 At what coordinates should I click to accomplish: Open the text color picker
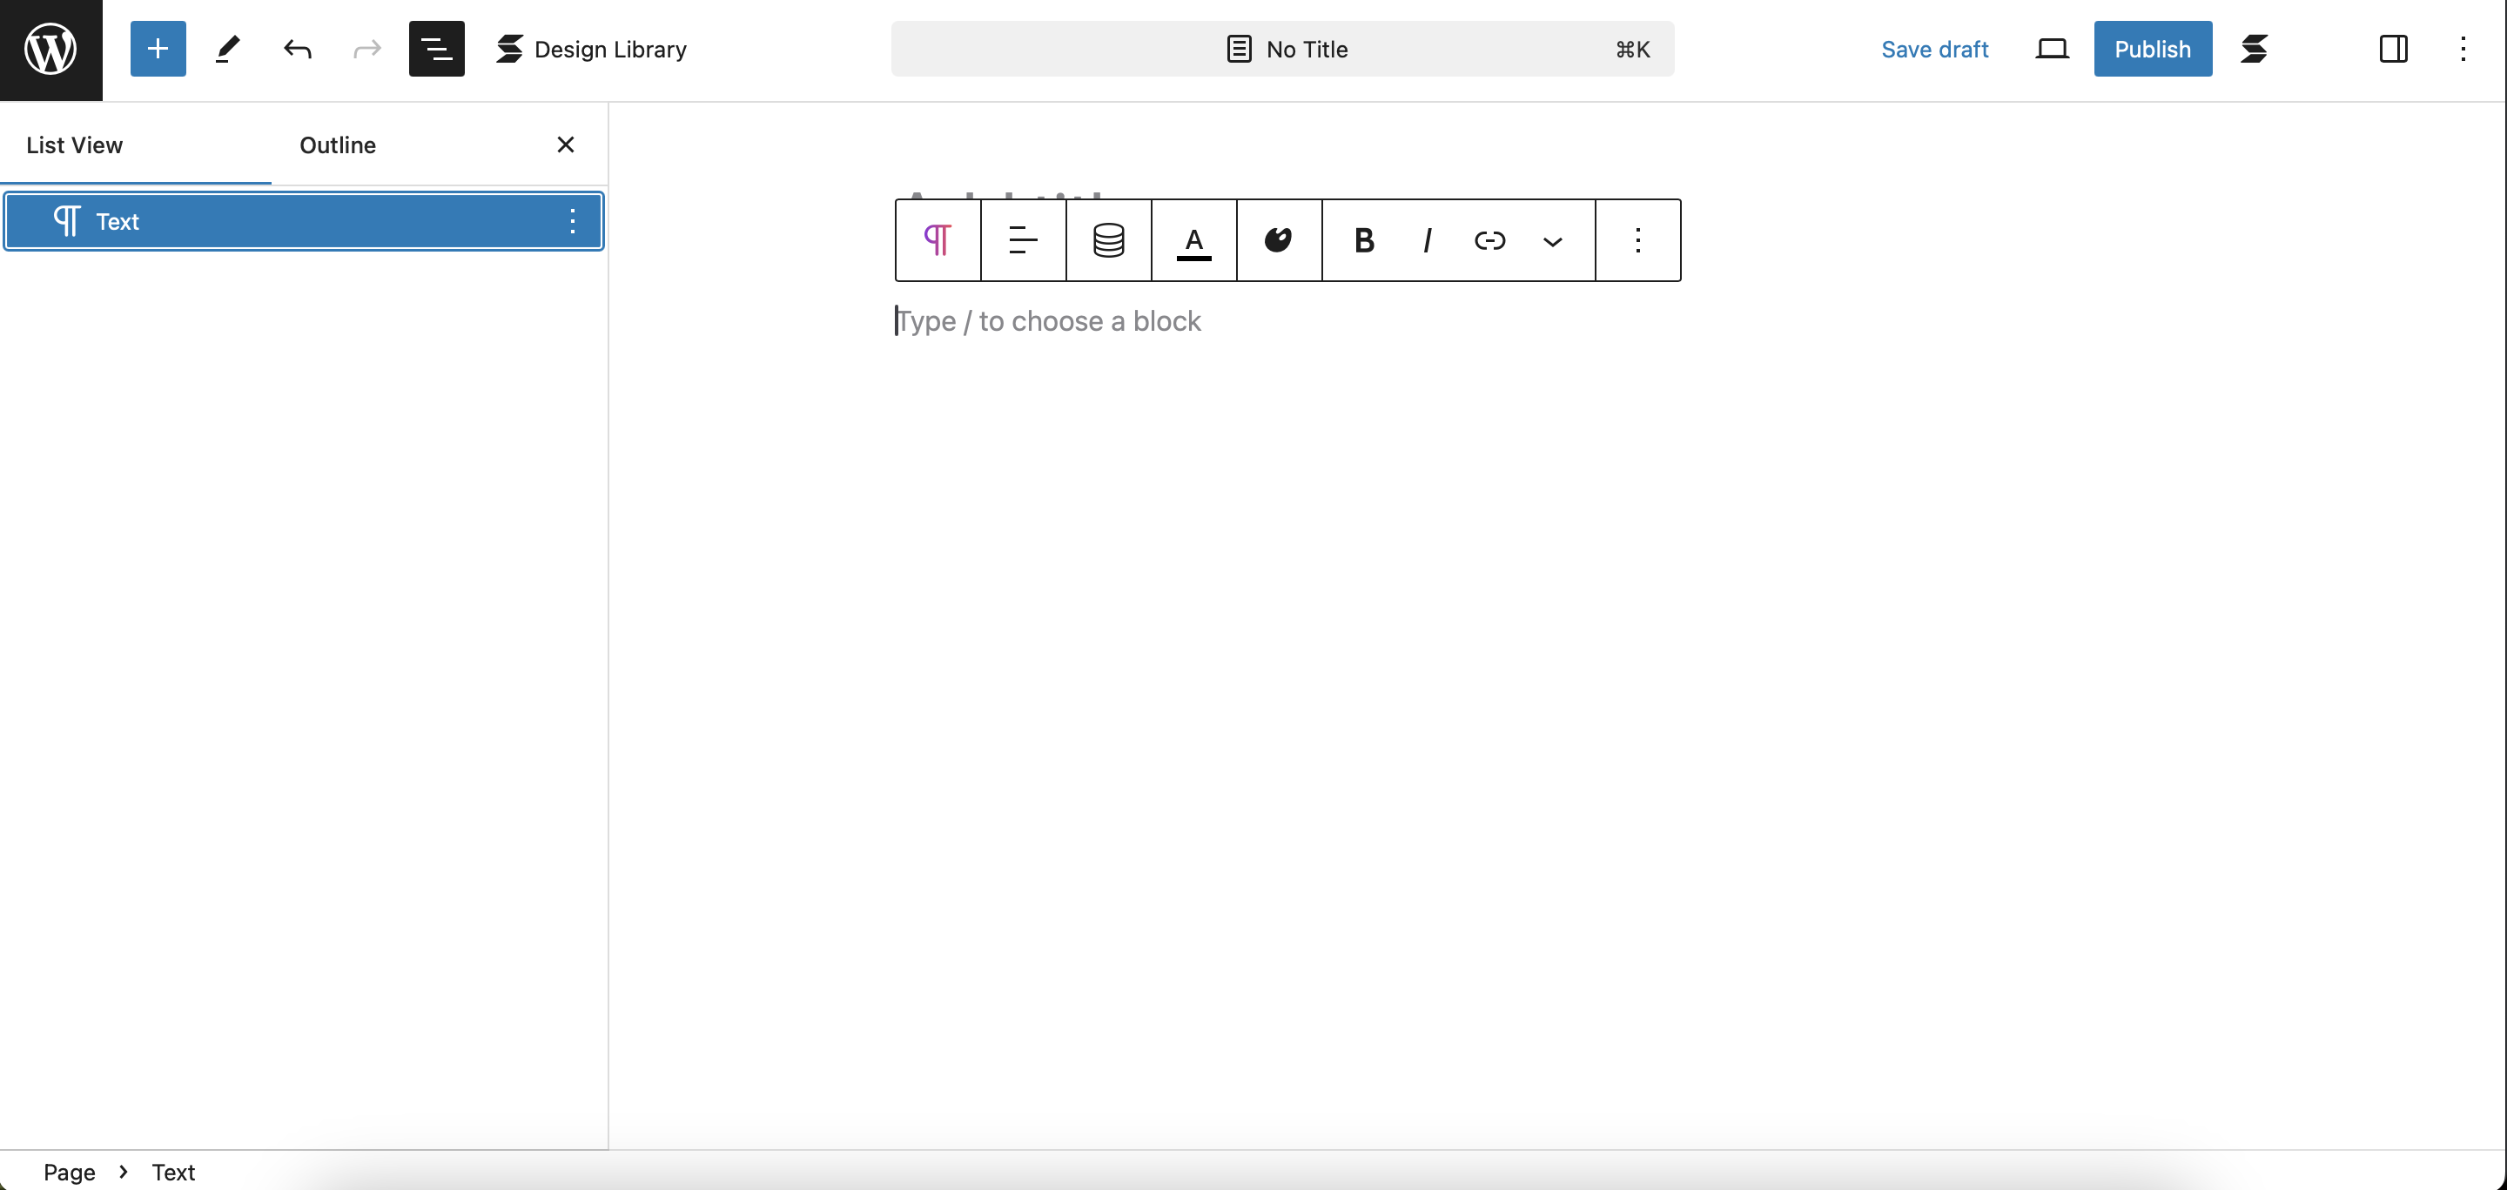click(1193, 240)
